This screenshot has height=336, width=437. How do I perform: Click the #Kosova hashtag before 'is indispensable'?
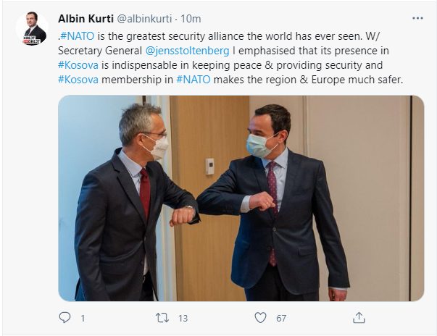[78, 65]
